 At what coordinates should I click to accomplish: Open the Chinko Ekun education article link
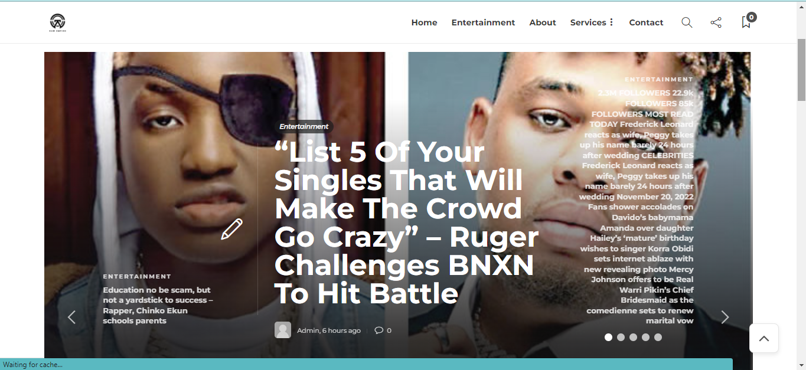tap(158, 305)
